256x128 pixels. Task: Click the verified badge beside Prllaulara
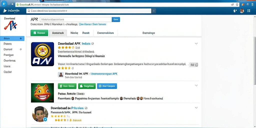(86, 108)
